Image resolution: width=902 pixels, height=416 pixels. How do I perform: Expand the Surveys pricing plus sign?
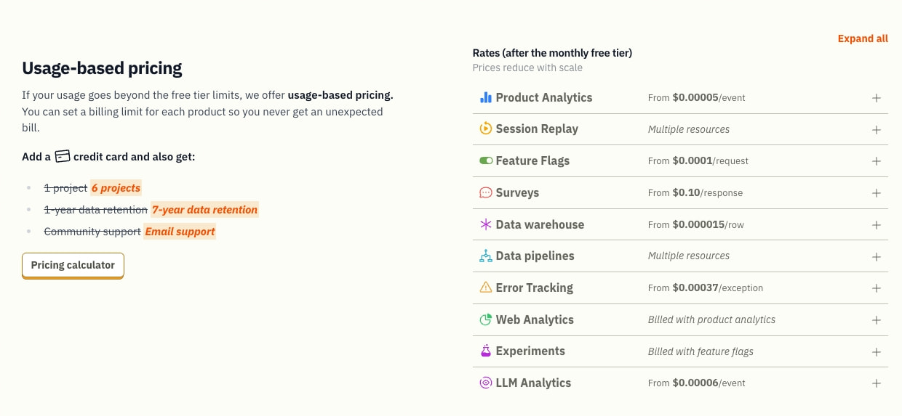[877, 193]
